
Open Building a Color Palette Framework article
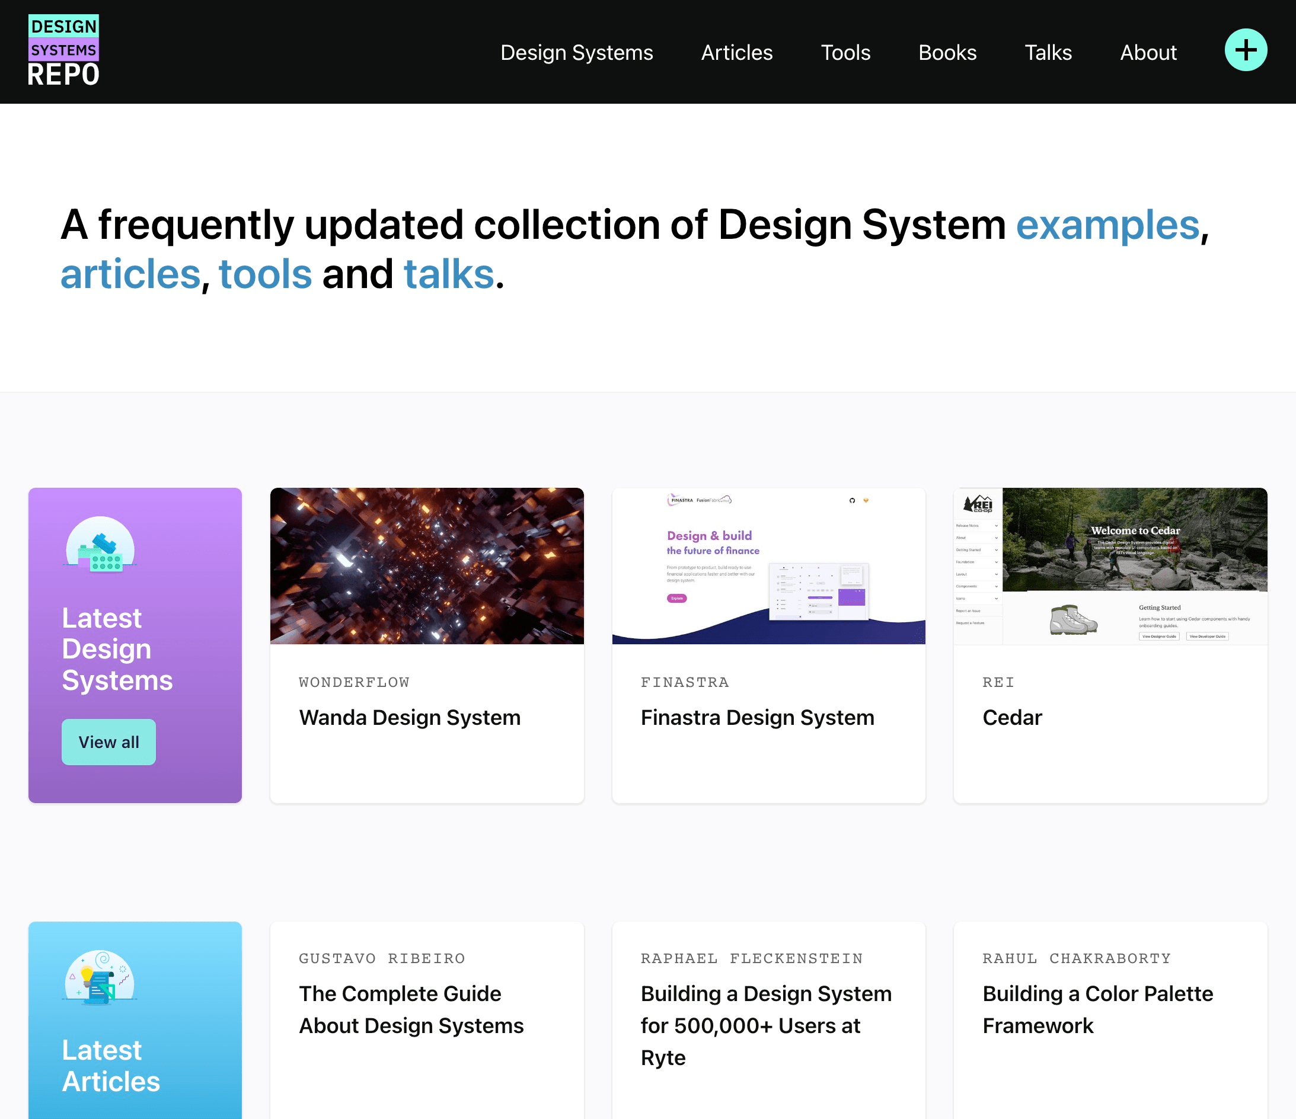(x=1098, y=1009)
